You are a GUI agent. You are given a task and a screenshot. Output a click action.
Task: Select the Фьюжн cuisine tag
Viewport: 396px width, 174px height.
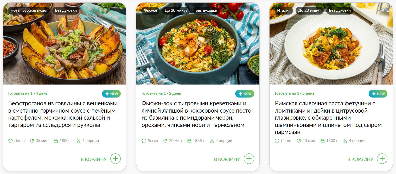point(151,10)
